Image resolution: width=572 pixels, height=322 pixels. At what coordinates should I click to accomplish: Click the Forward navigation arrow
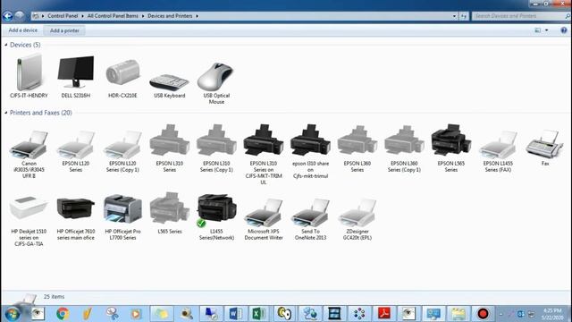[20, 15]
